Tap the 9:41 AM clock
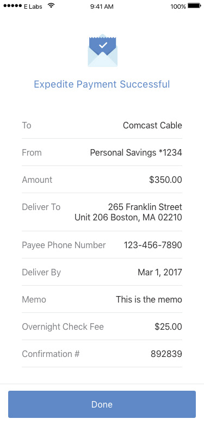The height and width of the screenshot is (425, 204). point(102,6)
